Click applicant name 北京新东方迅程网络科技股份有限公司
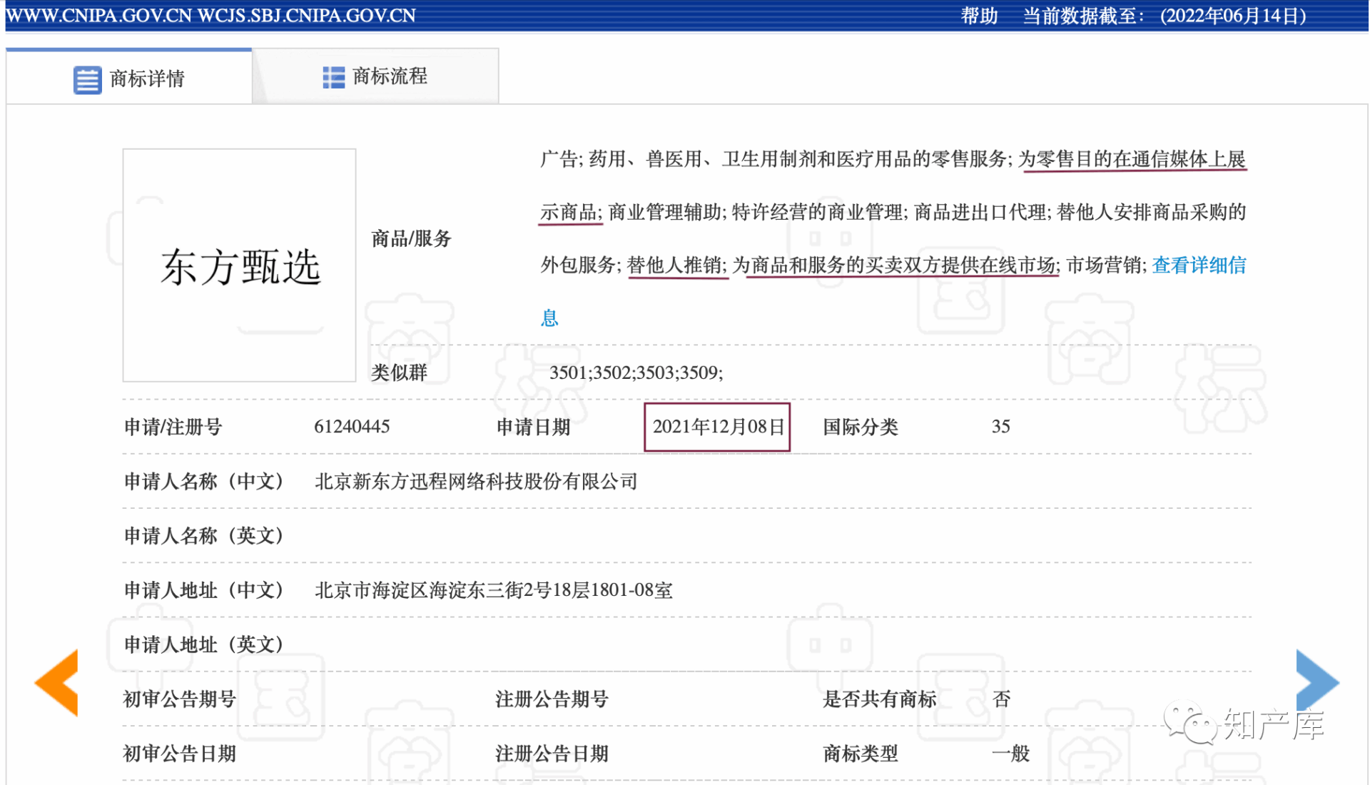Viewport: 1370px width, 785px height. [476, 482]
